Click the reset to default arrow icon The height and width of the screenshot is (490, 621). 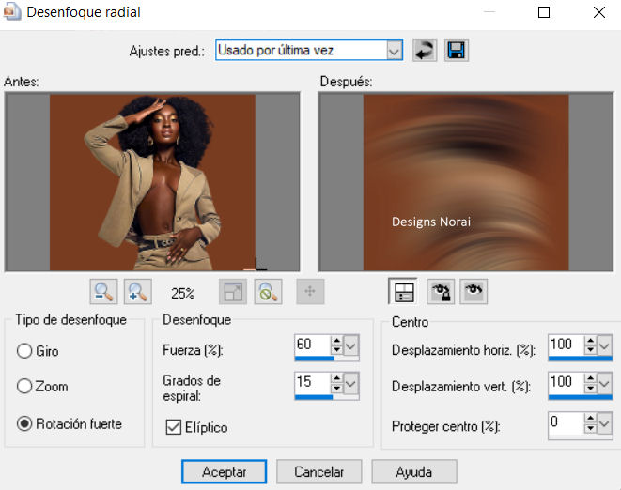pos(425,51)
